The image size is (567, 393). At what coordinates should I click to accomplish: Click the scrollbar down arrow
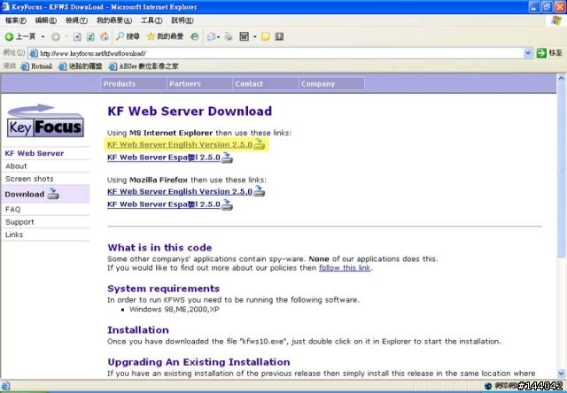(x=561, y=374)
